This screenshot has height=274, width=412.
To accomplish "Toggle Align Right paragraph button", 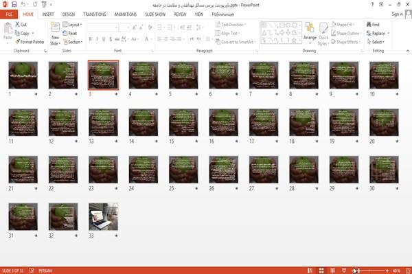I will (172, 39).
